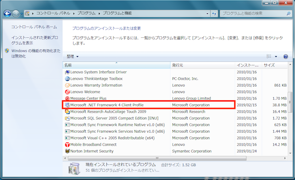The width and height of the screenshot is (295, 180).
Task: Click the 2019/02/15 install date cell
Action: pyautogui.click(x=247, y=105)
